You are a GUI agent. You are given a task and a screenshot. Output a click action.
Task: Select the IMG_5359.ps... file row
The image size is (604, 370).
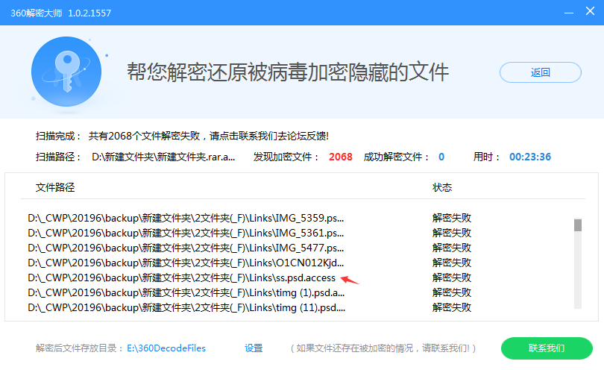249,218
